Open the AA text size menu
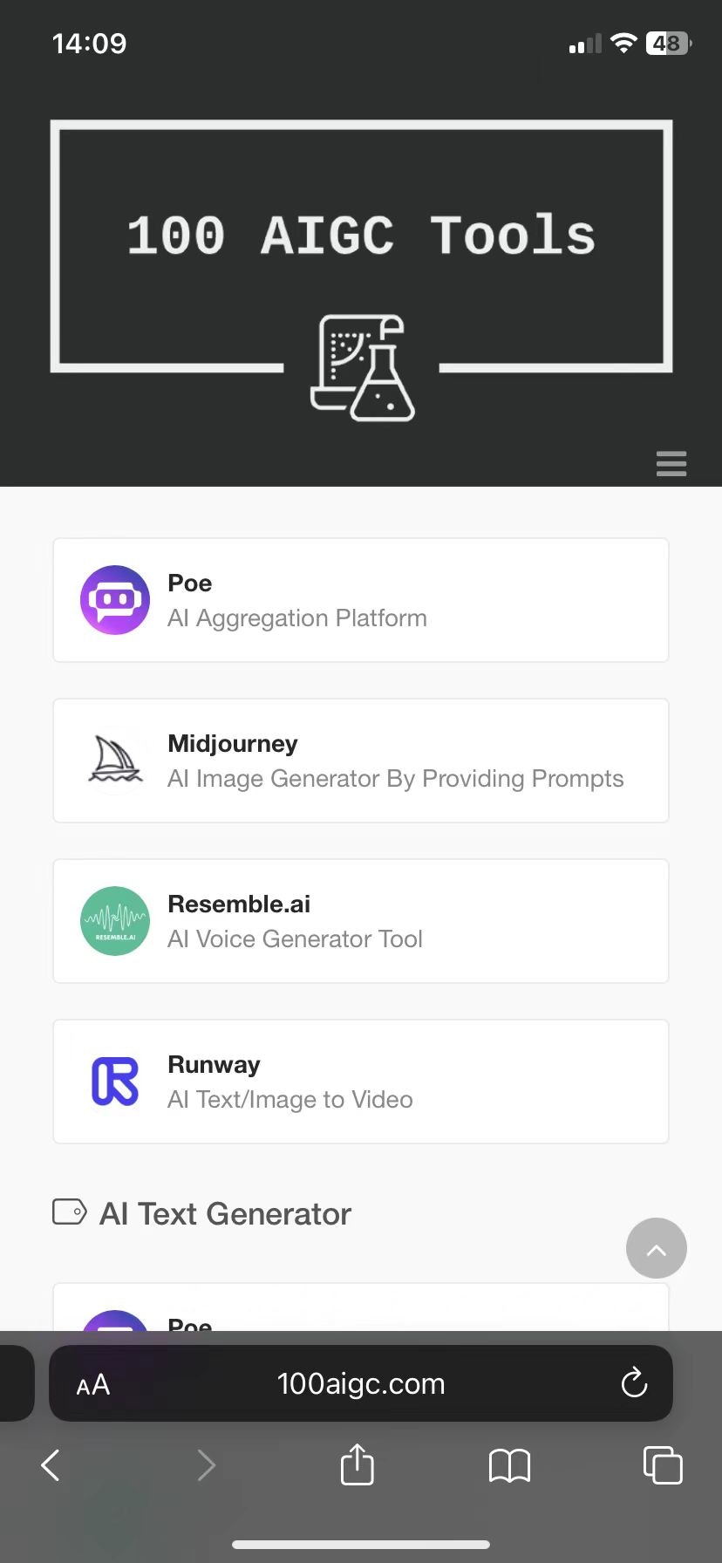The width and height of the screenshot is (722, 1563). 93,1384
